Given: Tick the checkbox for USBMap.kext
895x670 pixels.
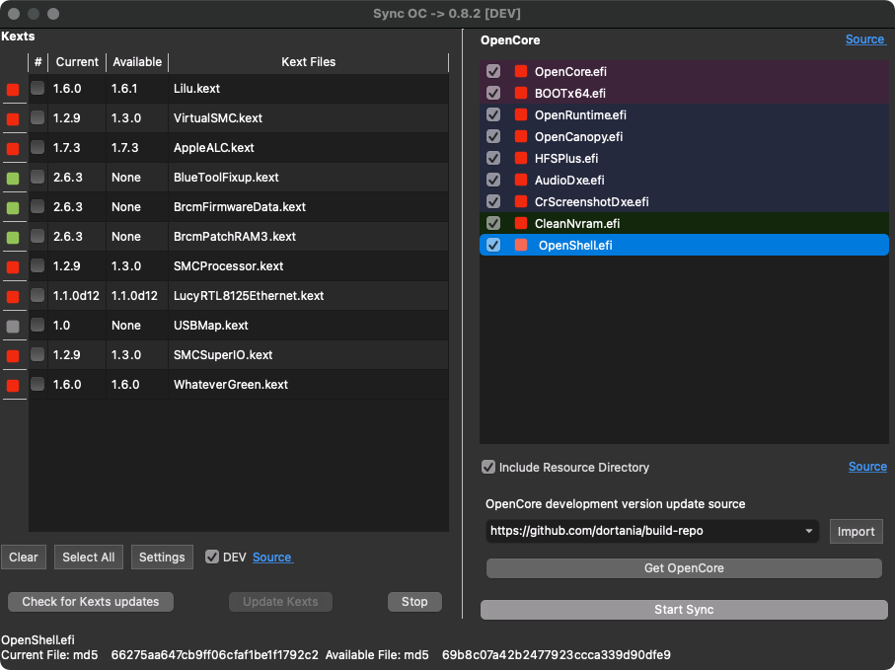Looking at the screenshot, I should click(37, 325).
